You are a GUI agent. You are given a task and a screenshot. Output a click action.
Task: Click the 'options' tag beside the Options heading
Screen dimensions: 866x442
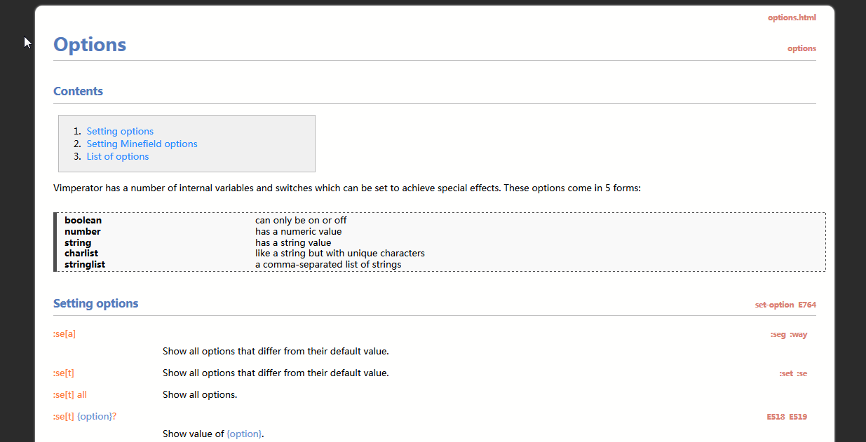pos(801,48)
